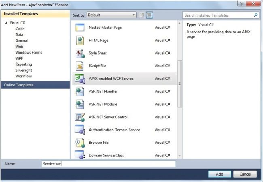Click the JScript File template icon
Screen dimensions: 263x182
point(80,66)
